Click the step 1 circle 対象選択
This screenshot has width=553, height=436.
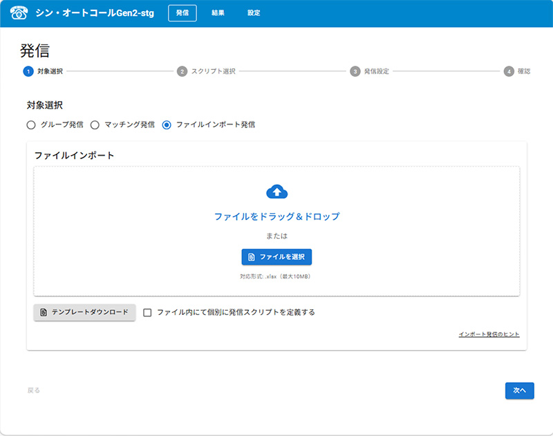[28, 71]
